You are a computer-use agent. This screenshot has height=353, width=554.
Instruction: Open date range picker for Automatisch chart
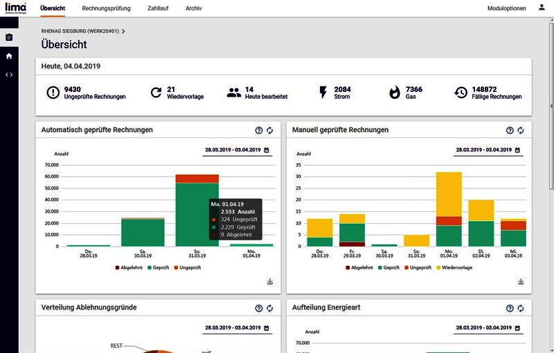click(x=236, y=149)
